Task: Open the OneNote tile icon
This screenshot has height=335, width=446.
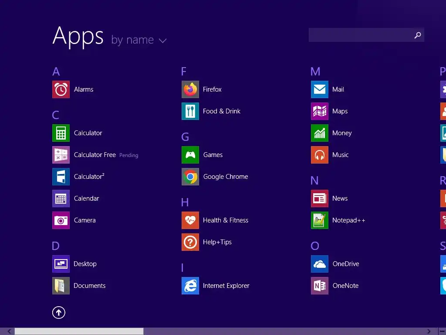Action: (320, 286)
